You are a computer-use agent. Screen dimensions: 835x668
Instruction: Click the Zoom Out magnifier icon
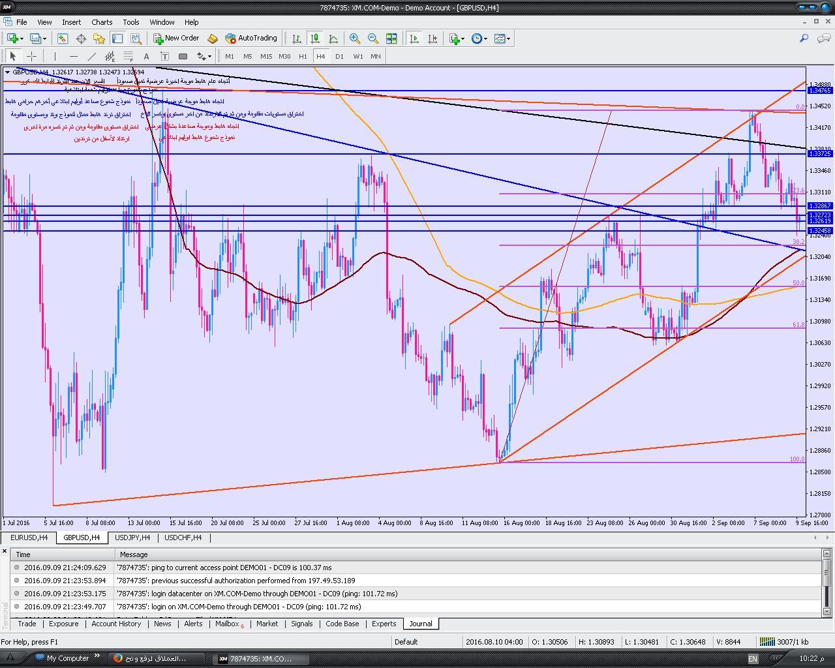[x=372, y=38]
